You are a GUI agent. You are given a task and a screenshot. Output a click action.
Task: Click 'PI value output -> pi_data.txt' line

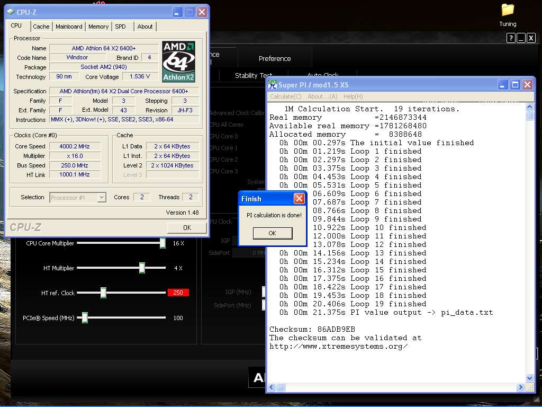click(386, 313)
